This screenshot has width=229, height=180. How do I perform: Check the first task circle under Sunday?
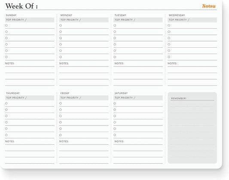point(6,25)
